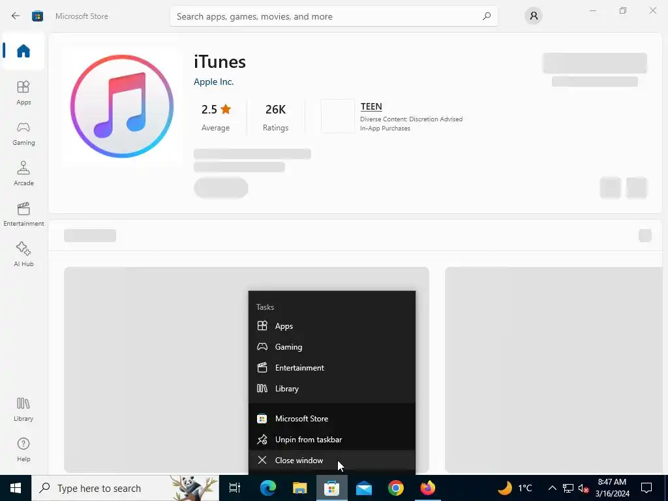Image resolution: width=668 pixels, height=501 pixels.
Task: Click the Type here to search taskbar box
Action: coord(125,488)
